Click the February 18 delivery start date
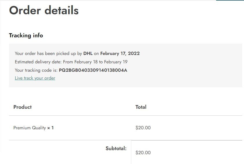 coord(86,62)
